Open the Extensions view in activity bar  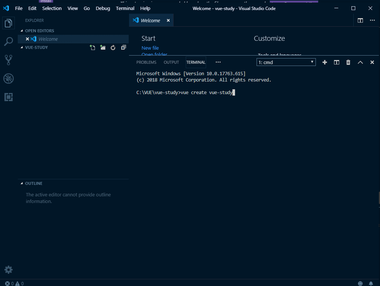[x=9, y=97]
